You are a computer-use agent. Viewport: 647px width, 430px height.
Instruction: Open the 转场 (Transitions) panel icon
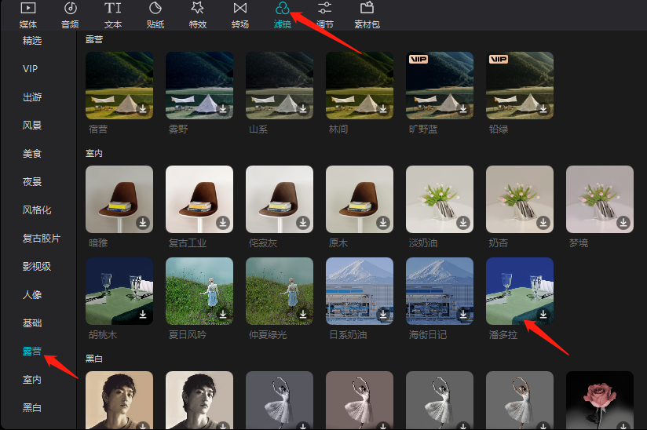coord(240,9)
